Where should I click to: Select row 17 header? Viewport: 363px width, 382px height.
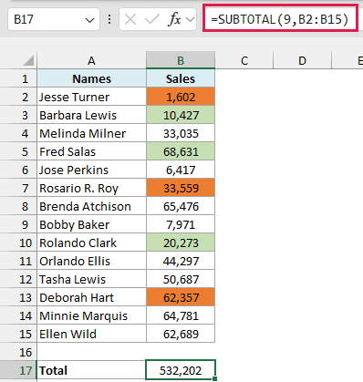pos(18,370)
